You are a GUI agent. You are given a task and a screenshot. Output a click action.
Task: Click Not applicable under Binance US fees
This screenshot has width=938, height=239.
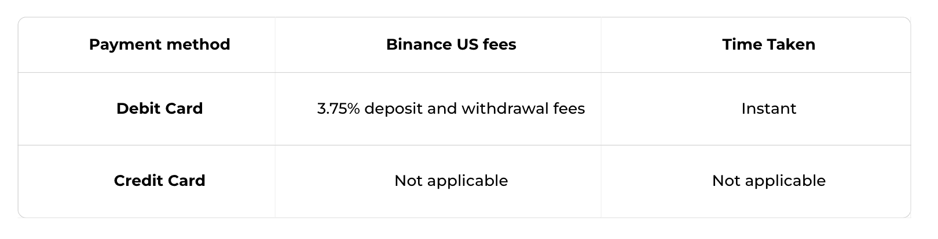(451, 181)
